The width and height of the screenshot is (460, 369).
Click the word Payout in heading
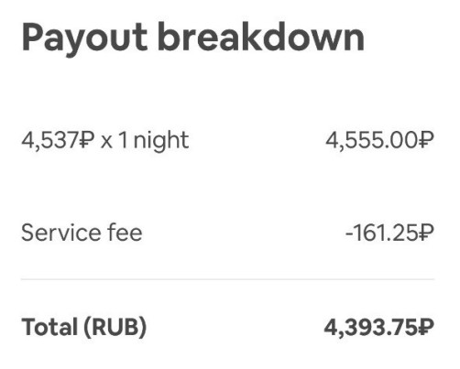[x=85, y=39]
